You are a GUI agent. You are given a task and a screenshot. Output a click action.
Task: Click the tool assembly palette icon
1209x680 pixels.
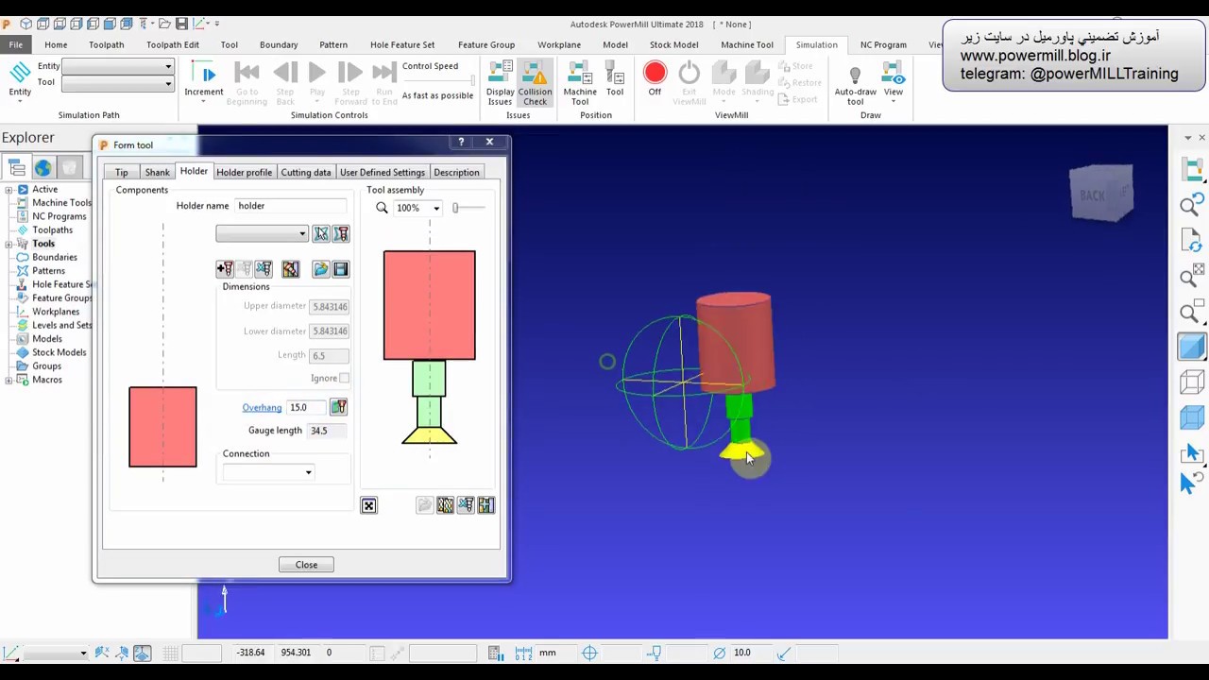tap(445, 505)
